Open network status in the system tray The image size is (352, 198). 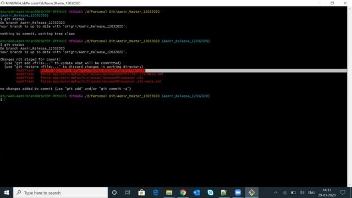[284, 193]
